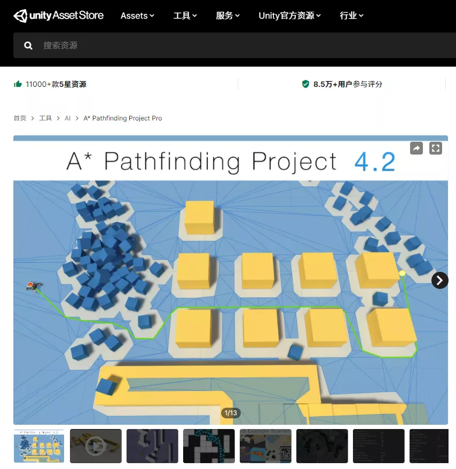
Task: Open the Assets dropdown menu
Action: click(x=137, y=15)
